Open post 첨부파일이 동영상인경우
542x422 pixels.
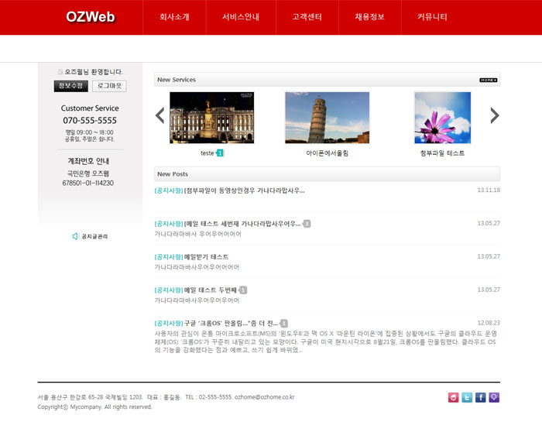pyautogui.click(x=244, y=190)
